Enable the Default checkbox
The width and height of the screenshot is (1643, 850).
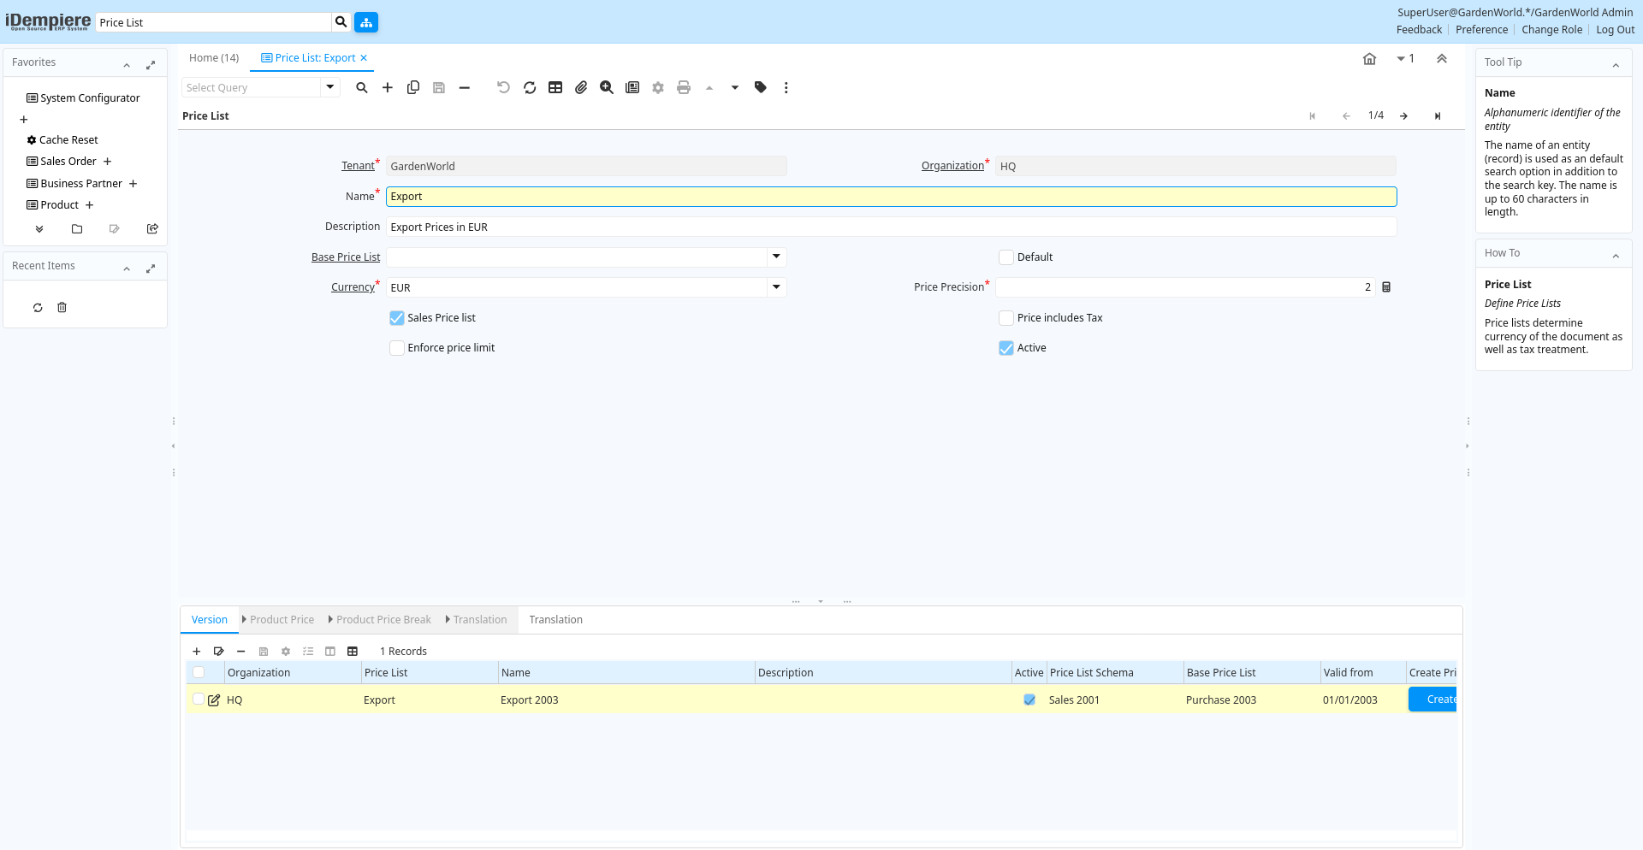click(x=1006, y=257)
